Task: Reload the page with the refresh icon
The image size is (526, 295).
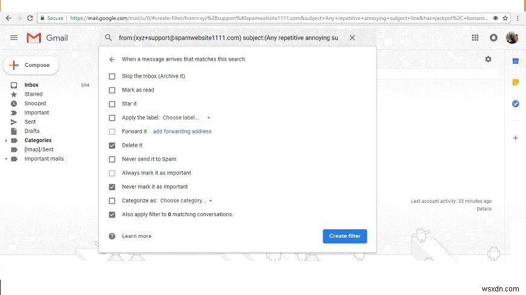Action: click(30, 18)
